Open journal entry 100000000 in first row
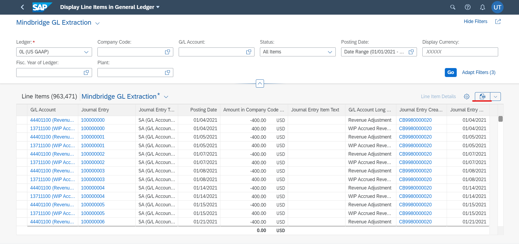 pyautogui.click(x=93, y=120)
